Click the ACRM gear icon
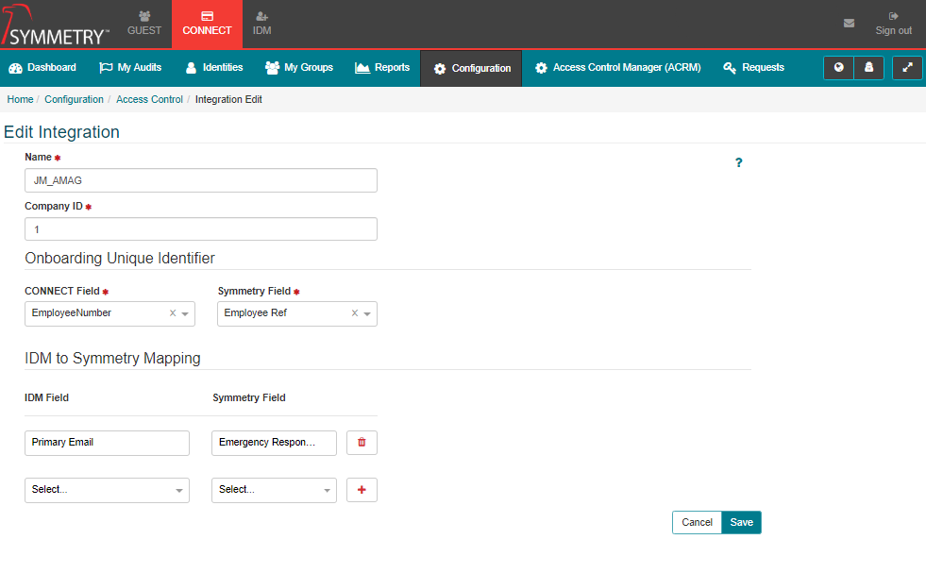The width and height of the screenshot is (926, 573). [541, 68]
